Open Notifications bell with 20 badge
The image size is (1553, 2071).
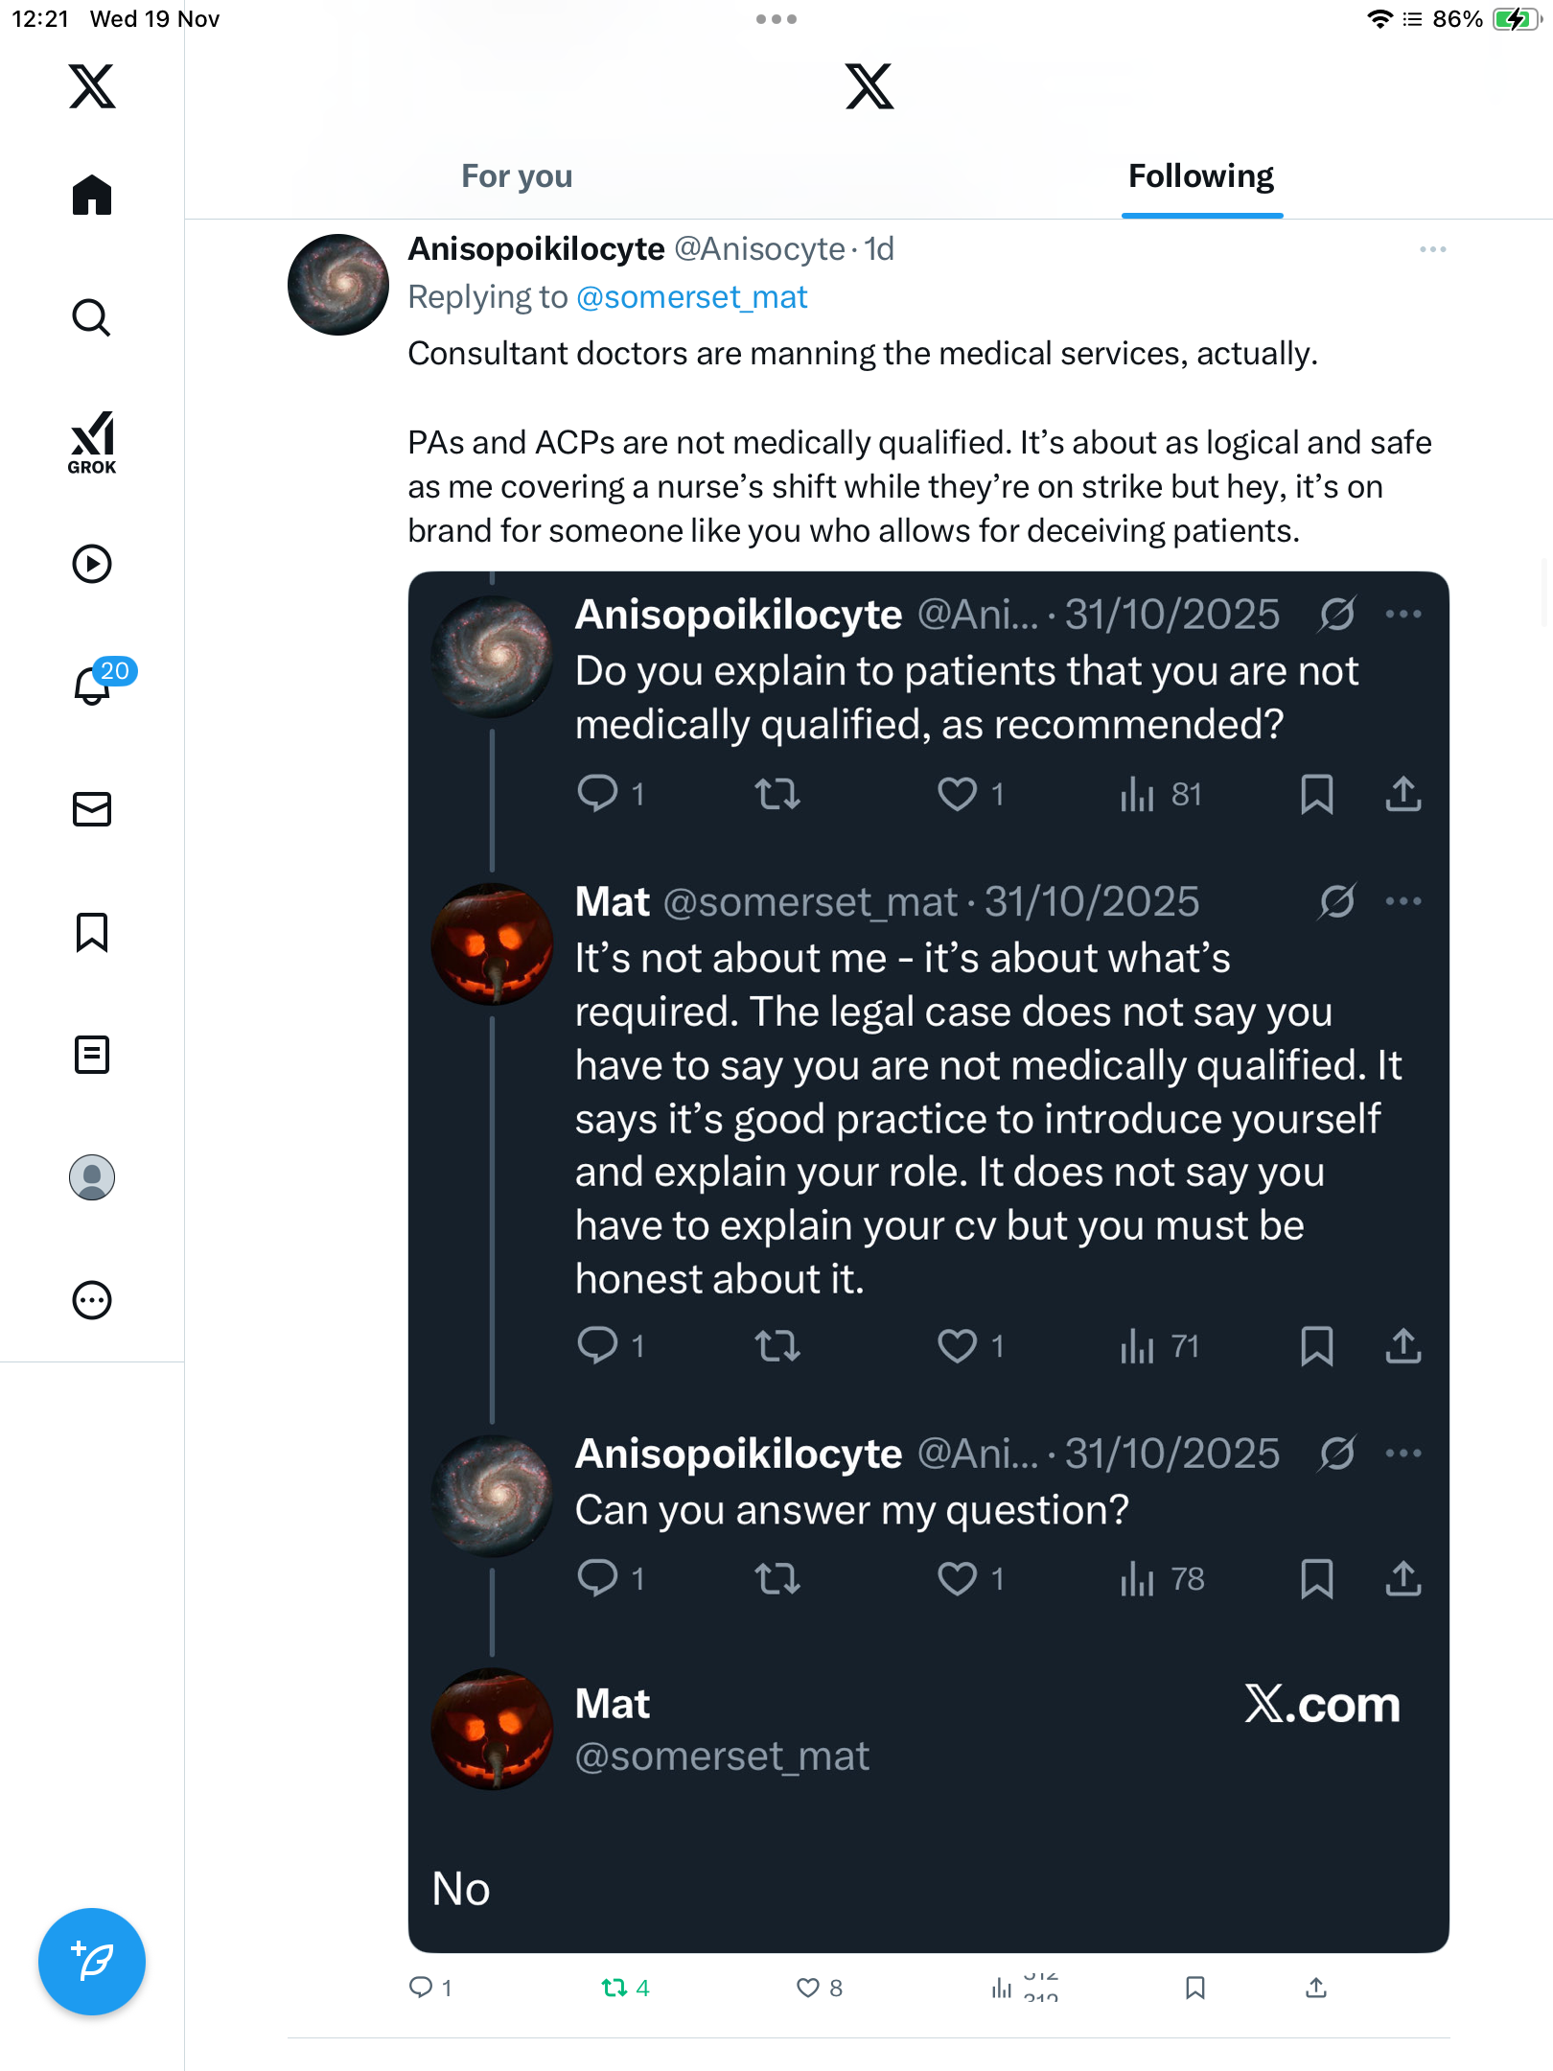pyautogui.click(x=94, y=686)
